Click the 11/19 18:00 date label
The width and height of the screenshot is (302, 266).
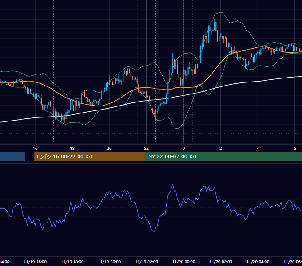point(72,262)
